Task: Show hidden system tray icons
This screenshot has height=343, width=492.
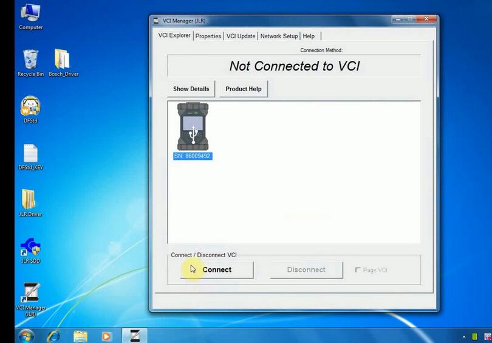Action: click(x=464, y=337)
